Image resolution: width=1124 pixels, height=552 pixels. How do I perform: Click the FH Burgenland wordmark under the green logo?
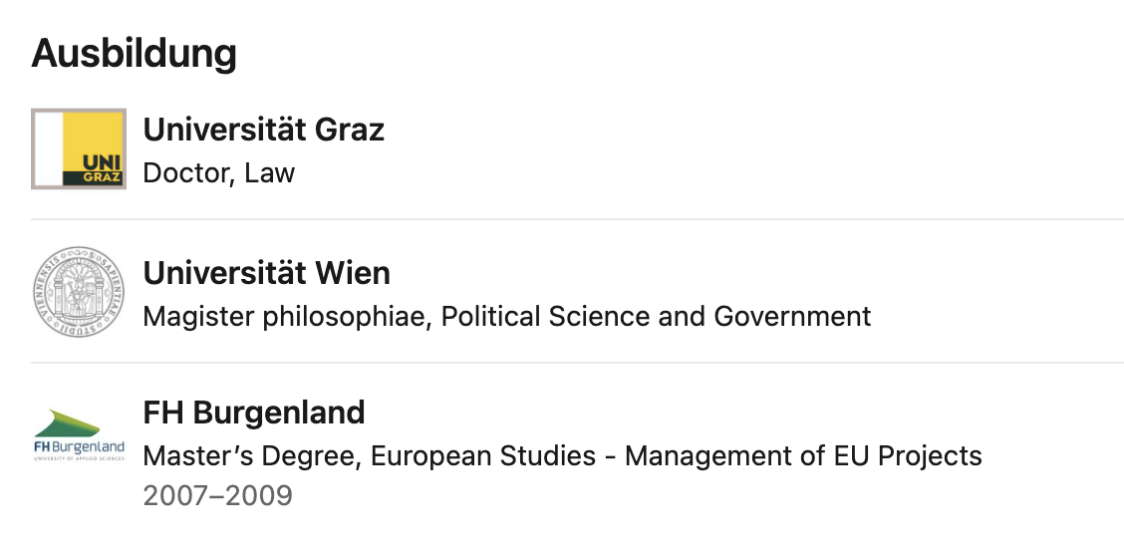79,448
